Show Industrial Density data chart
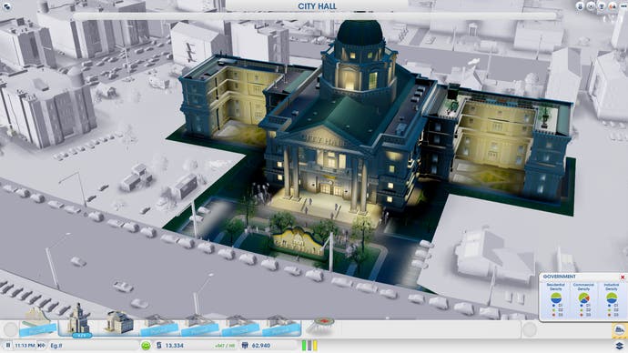Image resolution: width=628 pixels, height=353 pixels. coord(612,299)
